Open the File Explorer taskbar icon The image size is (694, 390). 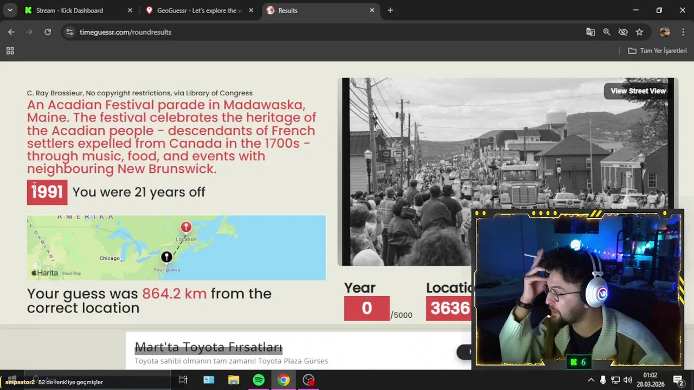(234, 380)
